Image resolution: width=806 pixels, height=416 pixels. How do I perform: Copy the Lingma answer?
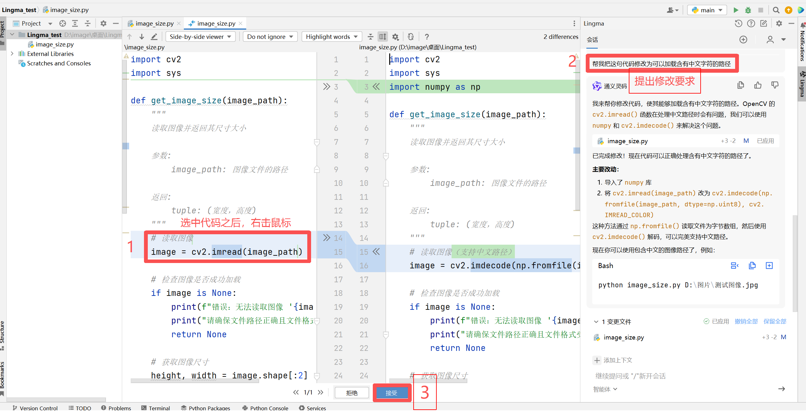pos(741,85)
